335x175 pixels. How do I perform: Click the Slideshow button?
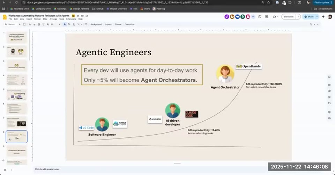289,17
